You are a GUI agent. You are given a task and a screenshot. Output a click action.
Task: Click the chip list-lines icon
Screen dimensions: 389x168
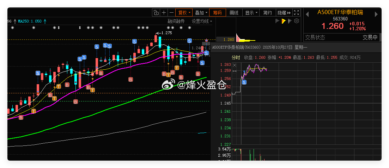(x=277, y=21)
